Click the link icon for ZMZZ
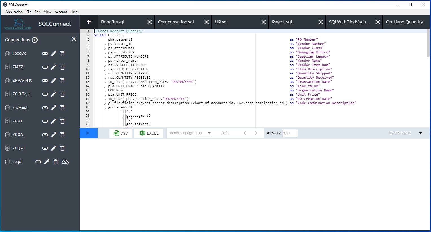This screenshot has height=232, width=431. click(x=45, y=67)
